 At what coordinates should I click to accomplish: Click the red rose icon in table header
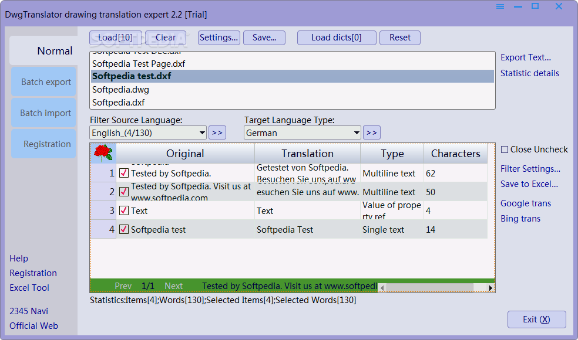coord(103,153)
